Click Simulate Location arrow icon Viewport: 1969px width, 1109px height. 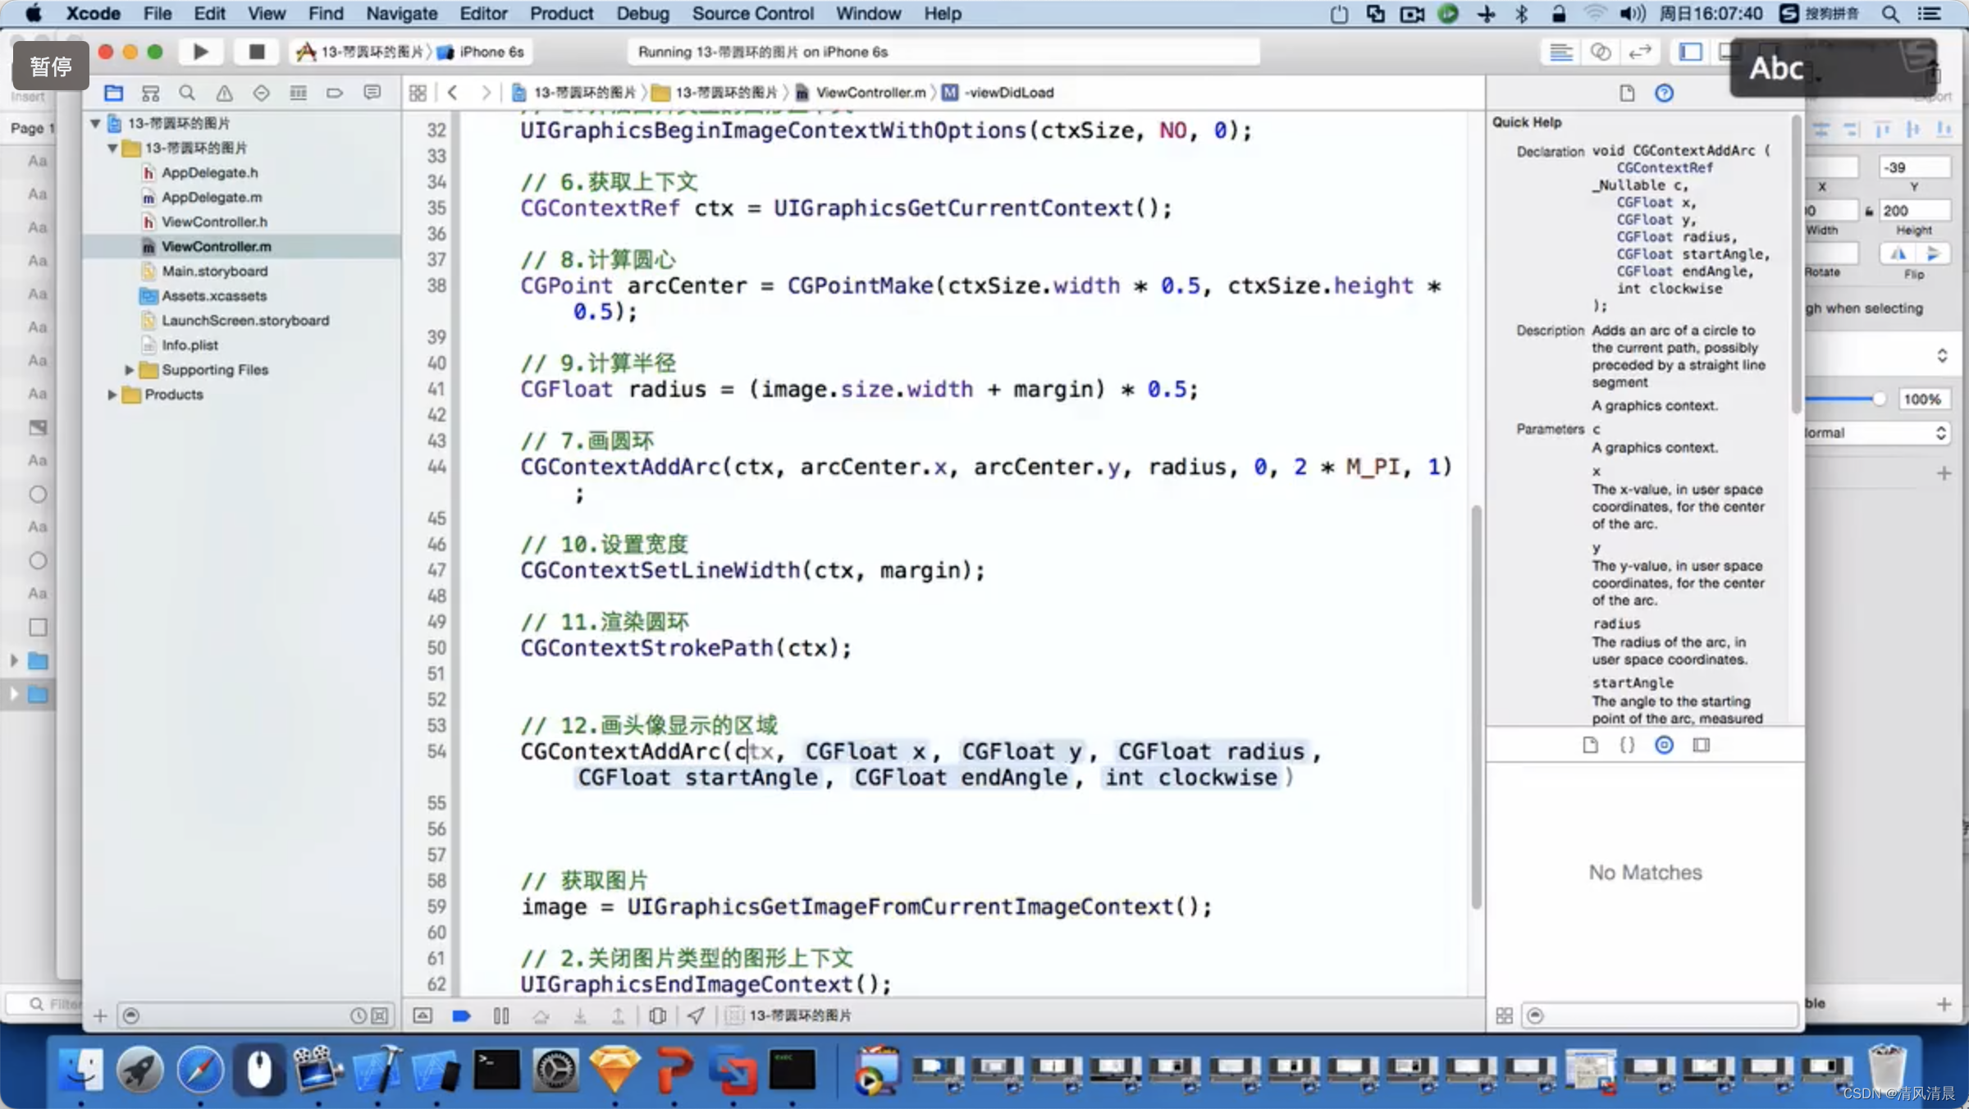(x=696, y=1015)
